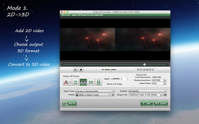Select the half-height Top and Bottom format
This screenshot has height=124, width=199.
click(91, 82)
